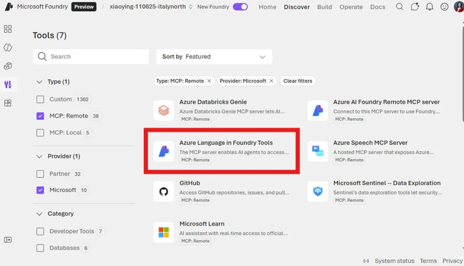Check the MCP: Local checkbox
Image resolution: width=464 pixels, height=266 pixels.
click(40, 132)
